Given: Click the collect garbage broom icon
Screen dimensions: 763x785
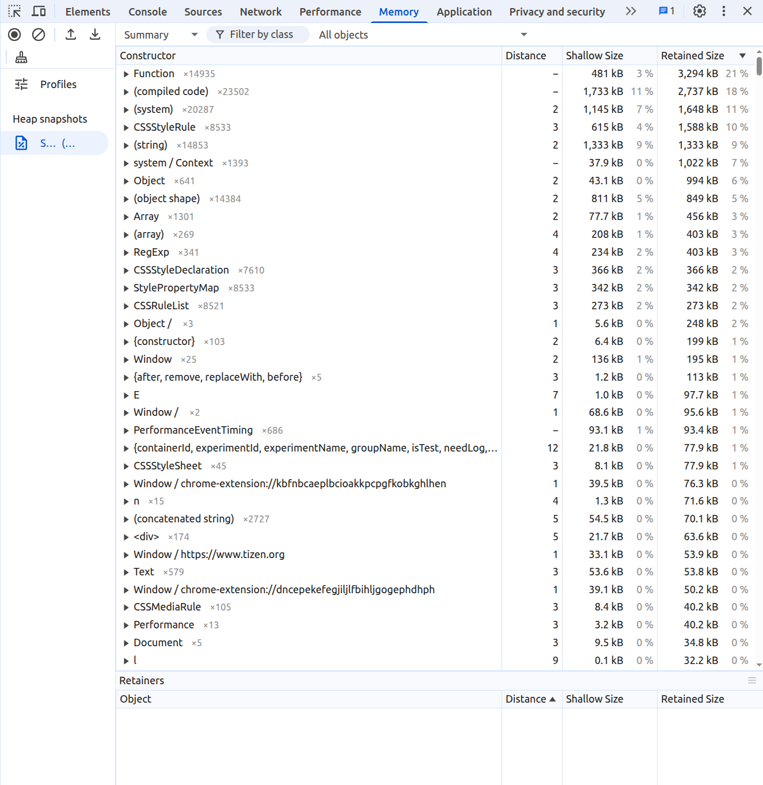Looking at the screenshot, I should pyautogui.click(x=21, y=57).
